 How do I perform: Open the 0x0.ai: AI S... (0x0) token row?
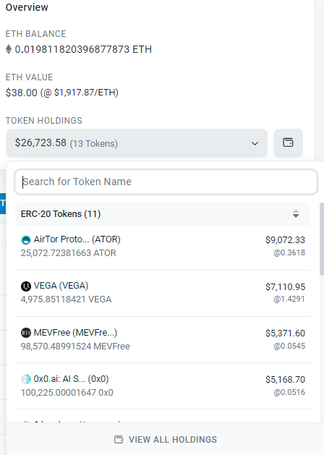click(163, 386)
